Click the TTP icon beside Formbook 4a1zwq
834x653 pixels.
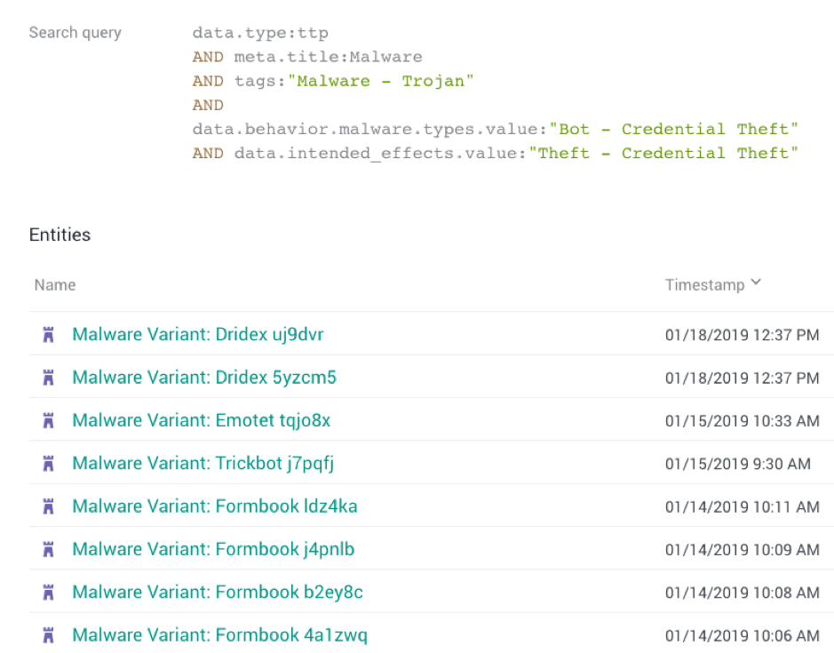(x=48, y=635)
